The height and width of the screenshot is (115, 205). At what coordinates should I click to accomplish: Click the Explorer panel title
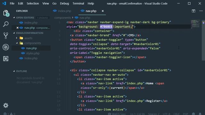(22, 11)
